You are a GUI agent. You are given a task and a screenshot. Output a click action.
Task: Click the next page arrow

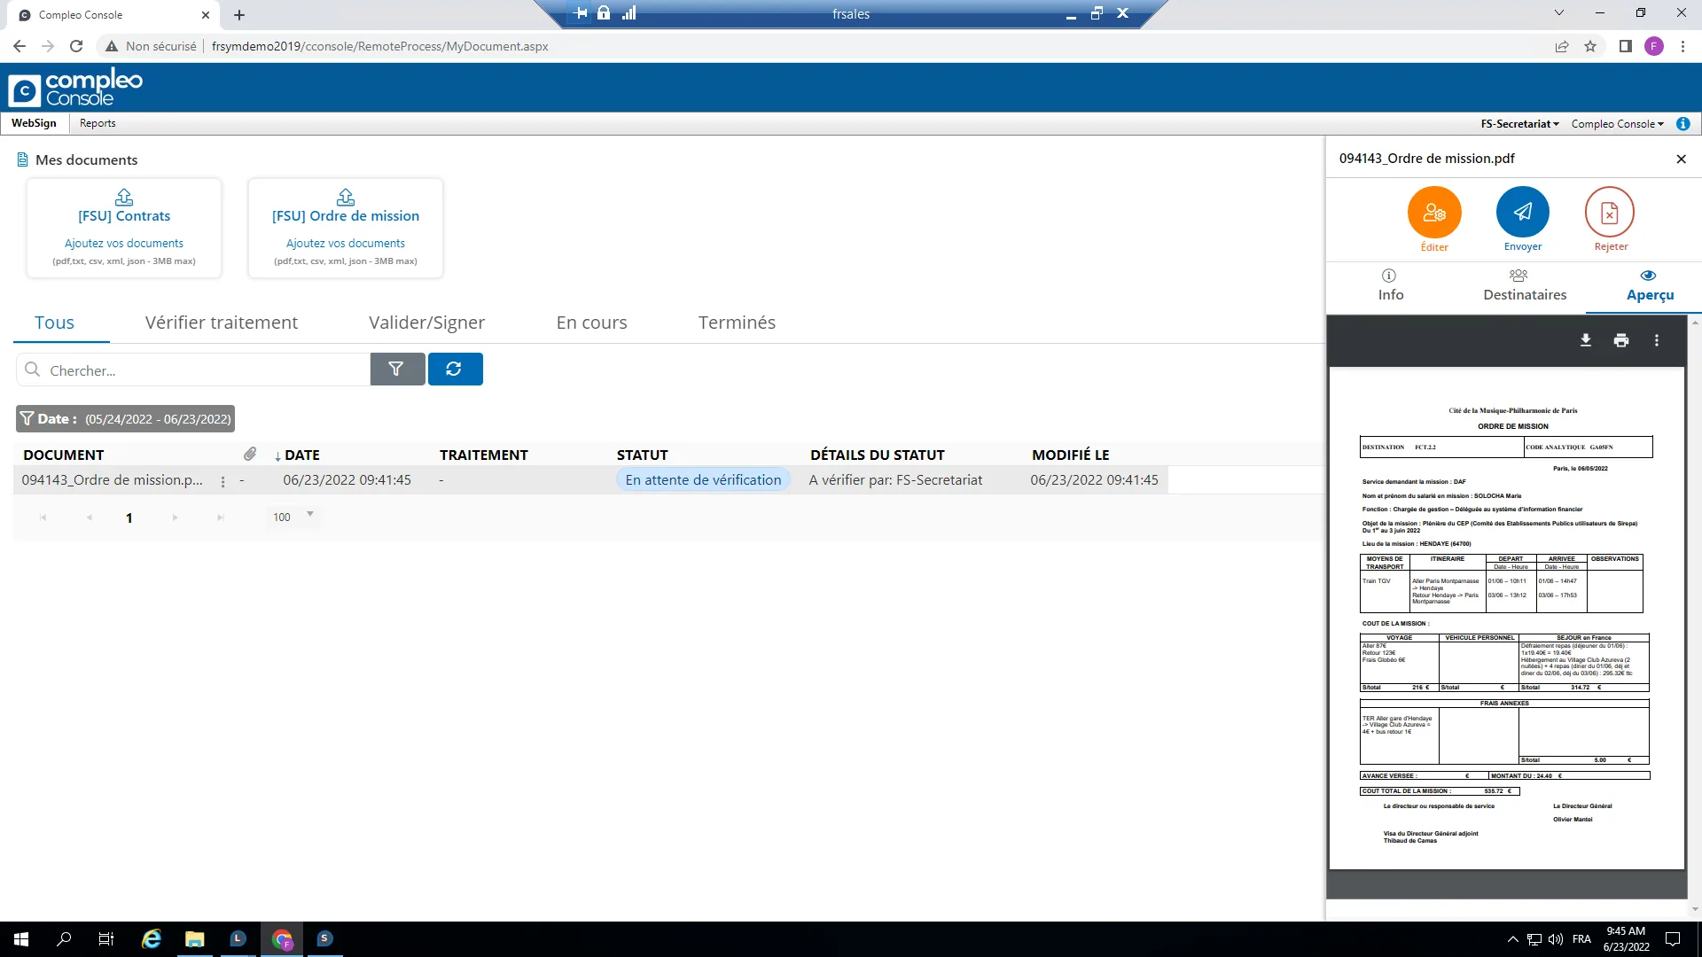(x=175, y=517)
